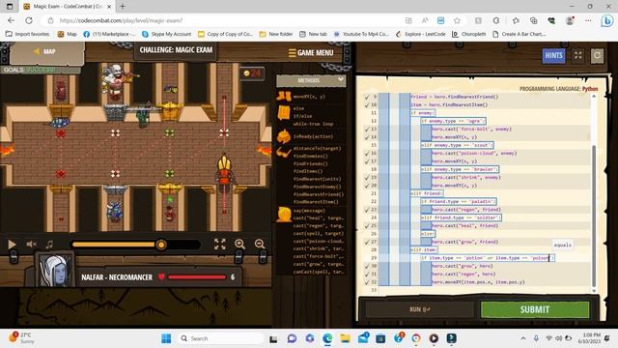Image resolution: width=618 pixels, height=348 pixels.
Task: Click the boots equipment icon in Methods
Action: [284, 97]
